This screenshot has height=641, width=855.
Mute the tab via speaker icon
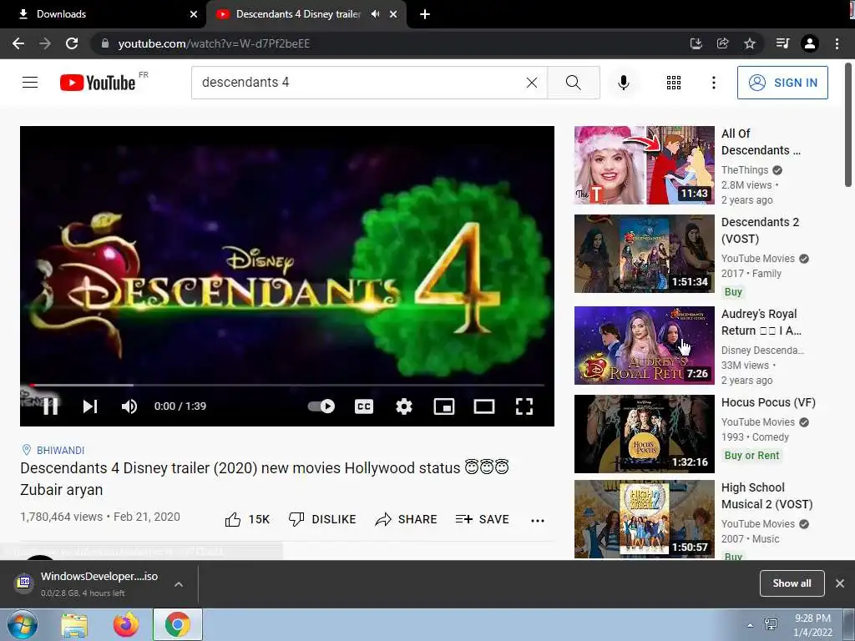(375, 14)
